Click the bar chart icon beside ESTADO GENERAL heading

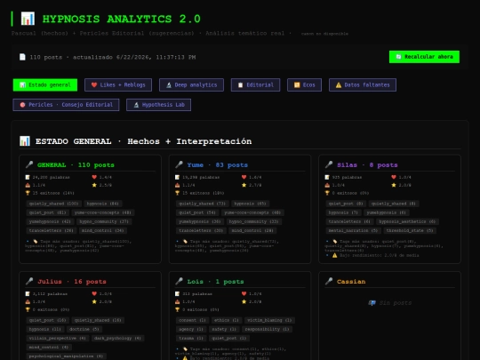[25, 141]
